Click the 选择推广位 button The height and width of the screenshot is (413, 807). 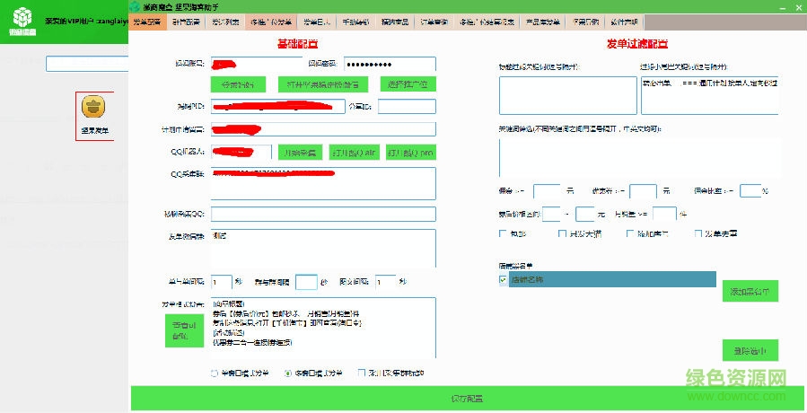(x=408, y=84)
